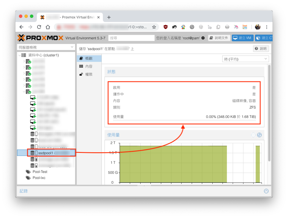The width and height of the screenshot is (288, 218).
Task: Open the 權限 permissions tab
Action: [89, 74]
